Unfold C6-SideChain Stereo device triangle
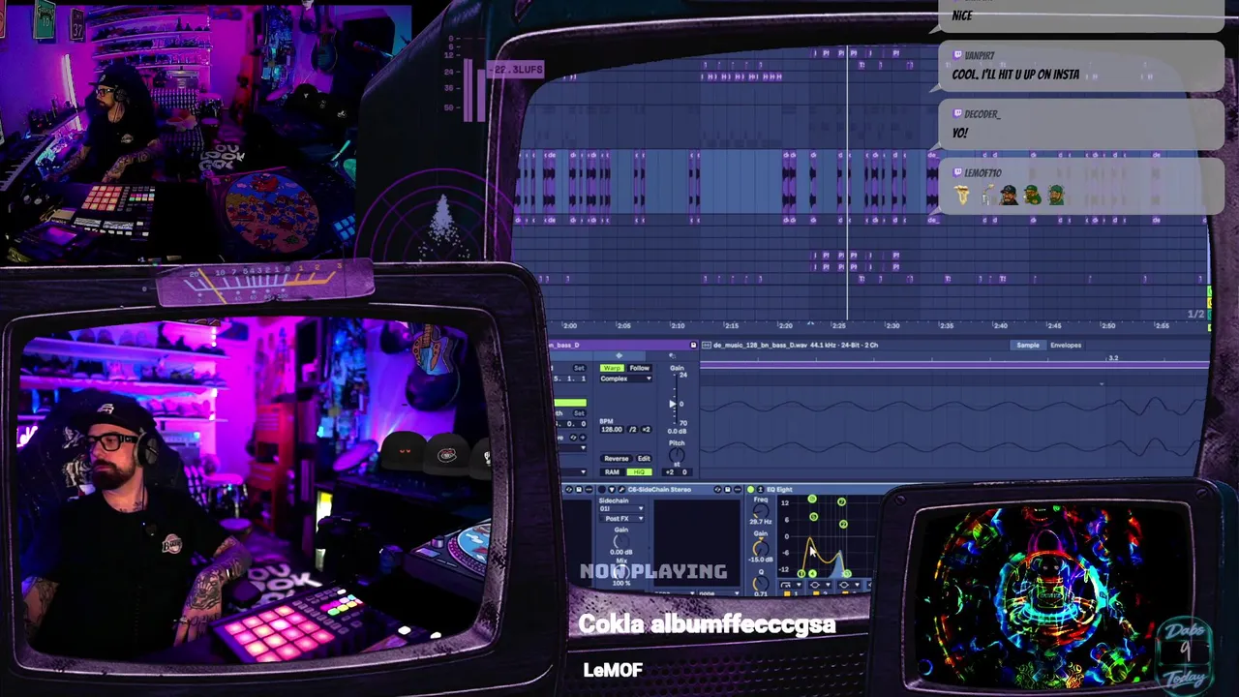Screen dimensions: 1239x697 click(x=613, y=490)
